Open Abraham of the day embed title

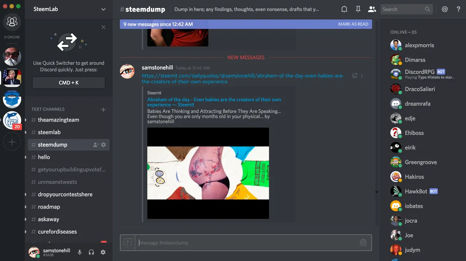(x=214, y=102)
